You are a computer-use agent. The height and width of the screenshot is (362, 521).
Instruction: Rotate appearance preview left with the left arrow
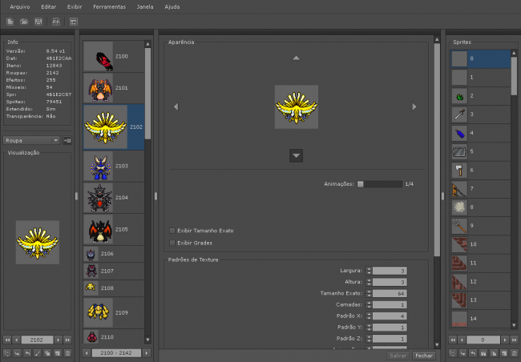point(176,107)
